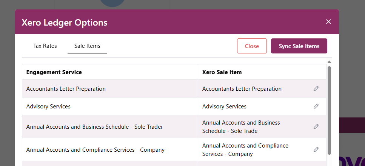The height and width of the screenshot is (166, 365).
Task: Edit Compliance Services - Company sale item
Action: click(316, 149)
